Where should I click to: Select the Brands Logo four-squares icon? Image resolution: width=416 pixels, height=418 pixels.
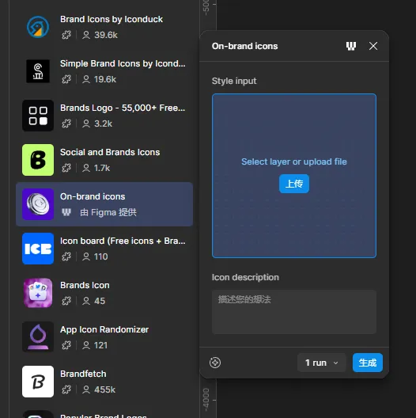coord(38,116)
